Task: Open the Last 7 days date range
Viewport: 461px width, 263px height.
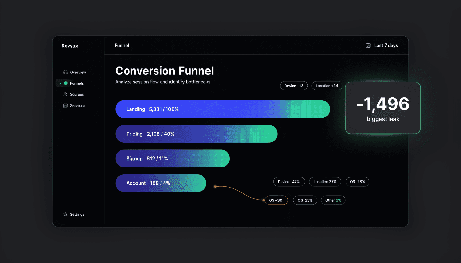Action: pos(382,45)
